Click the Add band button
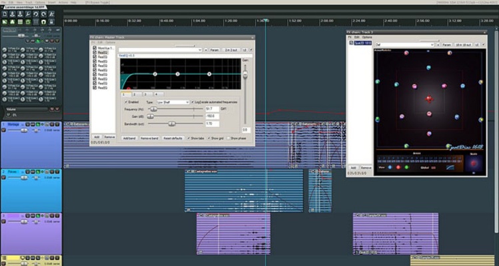 point(129,138)
